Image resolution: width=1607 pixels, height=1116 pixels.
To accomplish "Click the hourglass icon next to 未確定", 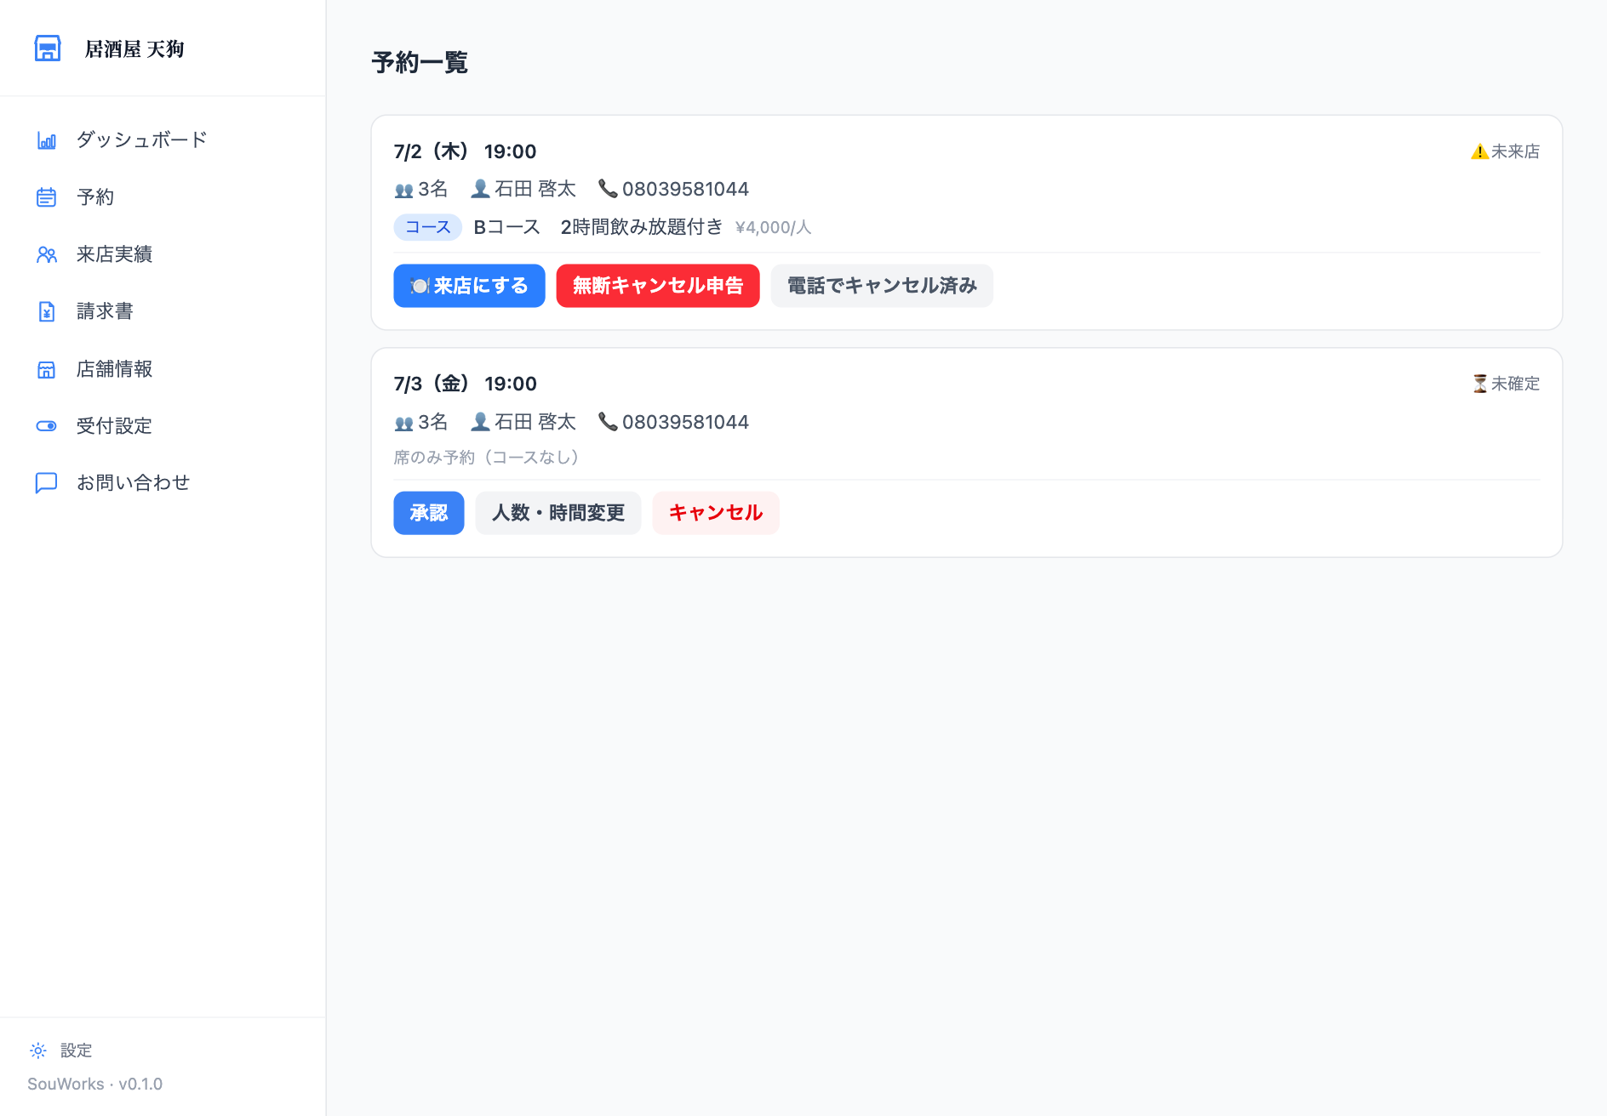I will point(1480,384).
